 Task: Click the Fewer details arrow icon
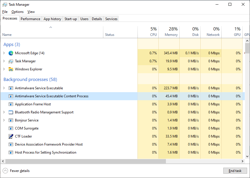[5, 171]
